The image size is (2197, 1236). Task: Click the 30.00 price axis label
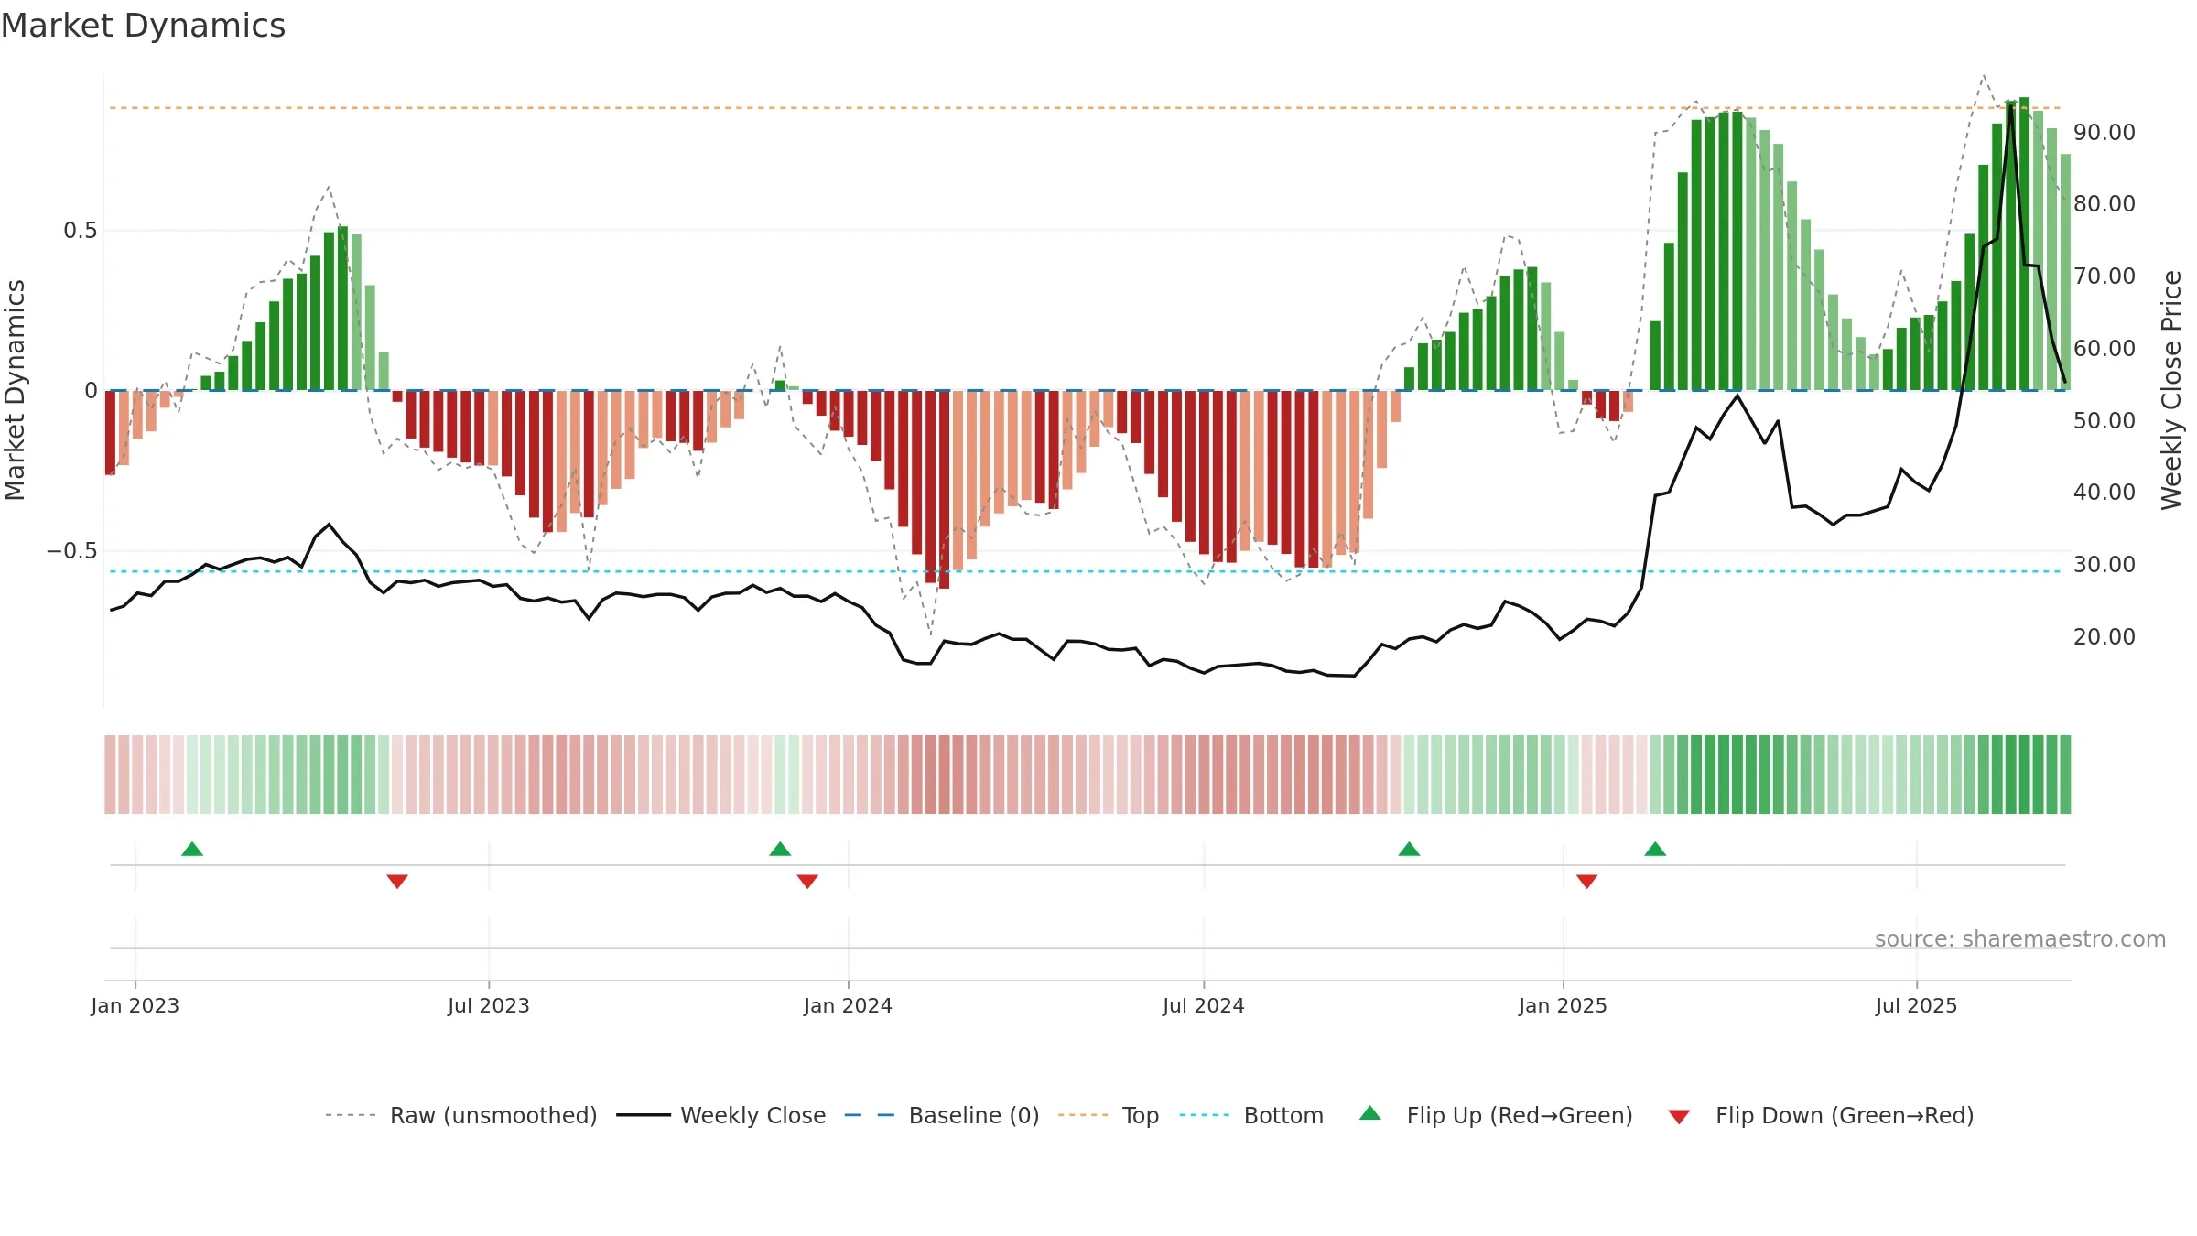point(2105,564)
